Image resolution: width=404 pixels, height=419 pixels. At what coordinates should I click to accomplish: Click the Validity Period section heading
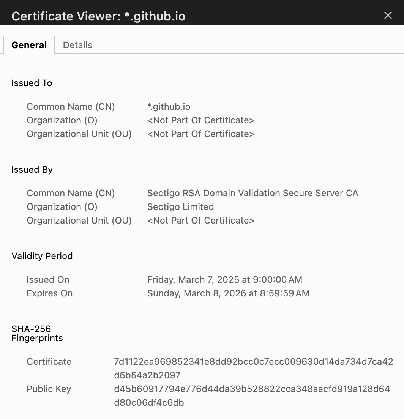click(x=42, y=256)
